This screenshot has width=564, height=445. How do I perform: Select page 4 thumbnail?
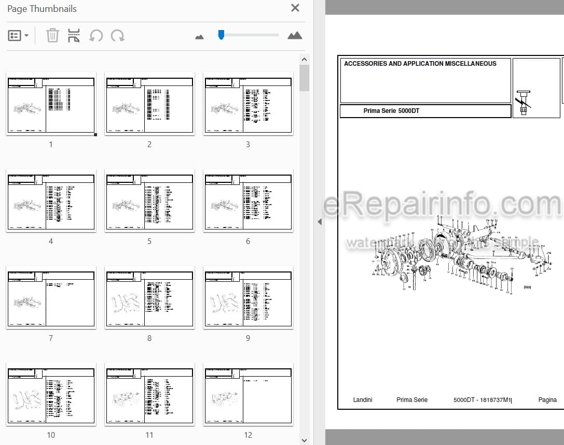(51, 202)
